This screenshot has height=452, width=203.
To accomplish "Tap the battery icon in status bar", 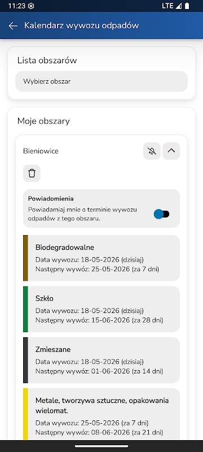I will (x=187, y=6).
